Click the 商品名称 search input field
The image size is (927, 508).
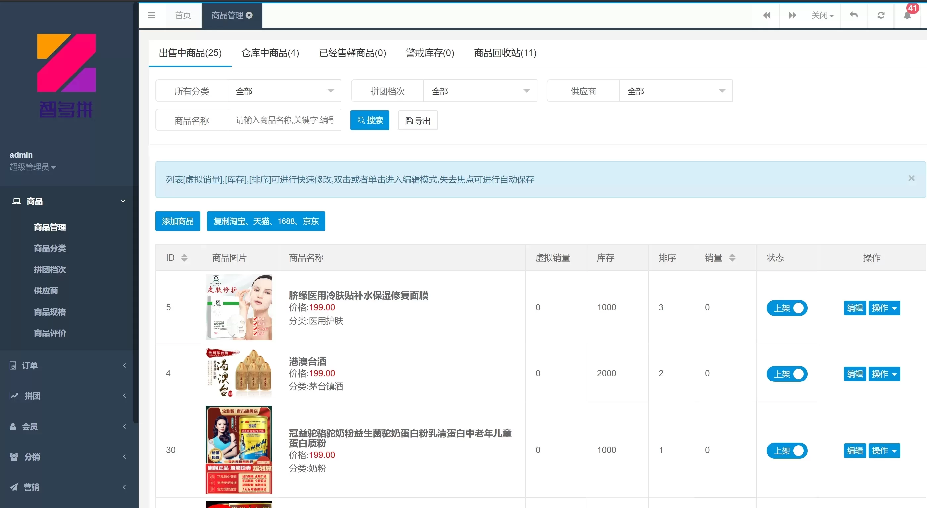[284, 120]
